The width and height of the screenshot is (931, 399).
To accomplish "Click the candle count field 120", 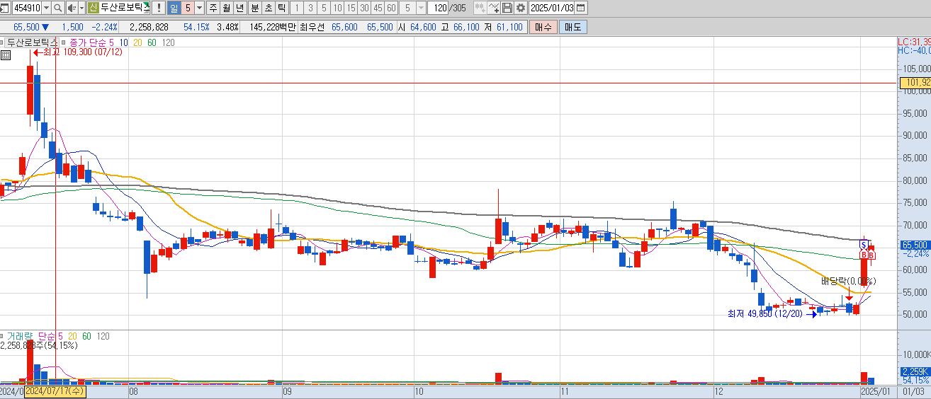I will (439, 8).
